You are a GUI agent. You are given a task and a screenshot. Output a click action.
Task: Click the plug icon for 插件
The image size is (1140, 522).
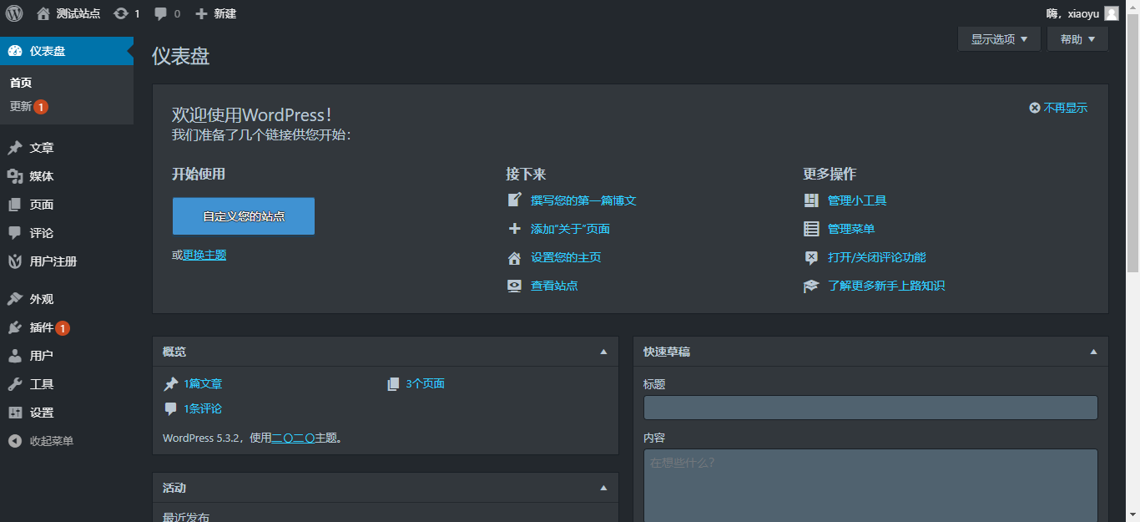click(15, 327)
